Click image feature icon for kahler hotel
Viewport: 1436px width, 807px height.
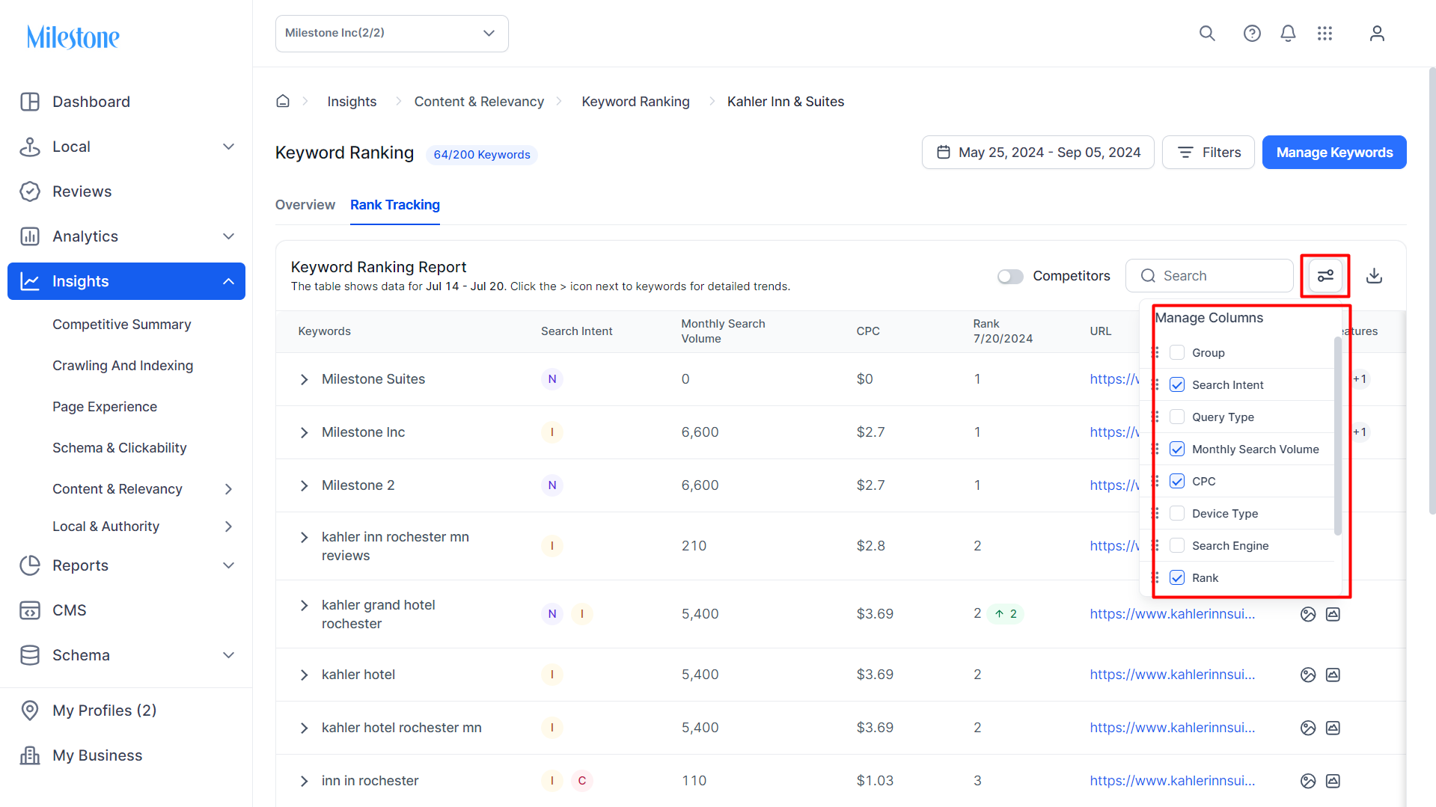pyautogui.click(x=1333, y=675)
